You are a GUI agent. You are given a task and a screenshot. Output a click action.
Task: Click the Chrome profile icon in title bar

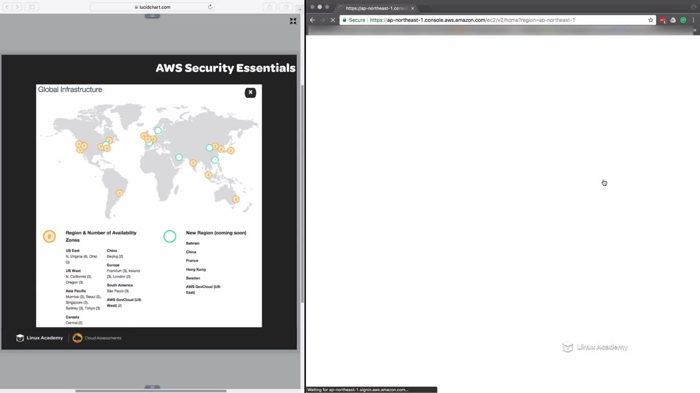[x=694, y=7]
